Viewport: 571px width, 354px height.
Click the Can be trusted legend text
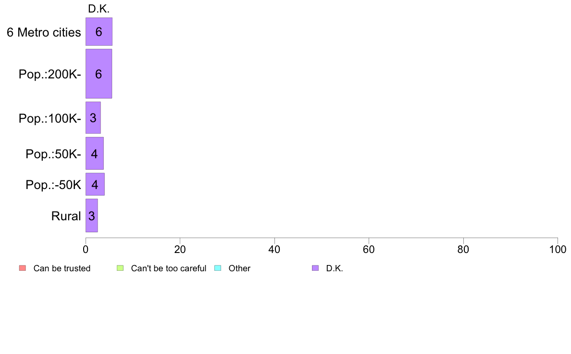62,269
